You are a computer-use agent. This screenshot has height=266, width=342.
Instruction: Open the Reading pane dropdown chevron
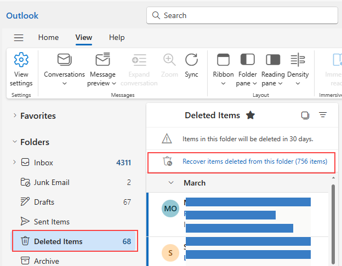(281, 83)
